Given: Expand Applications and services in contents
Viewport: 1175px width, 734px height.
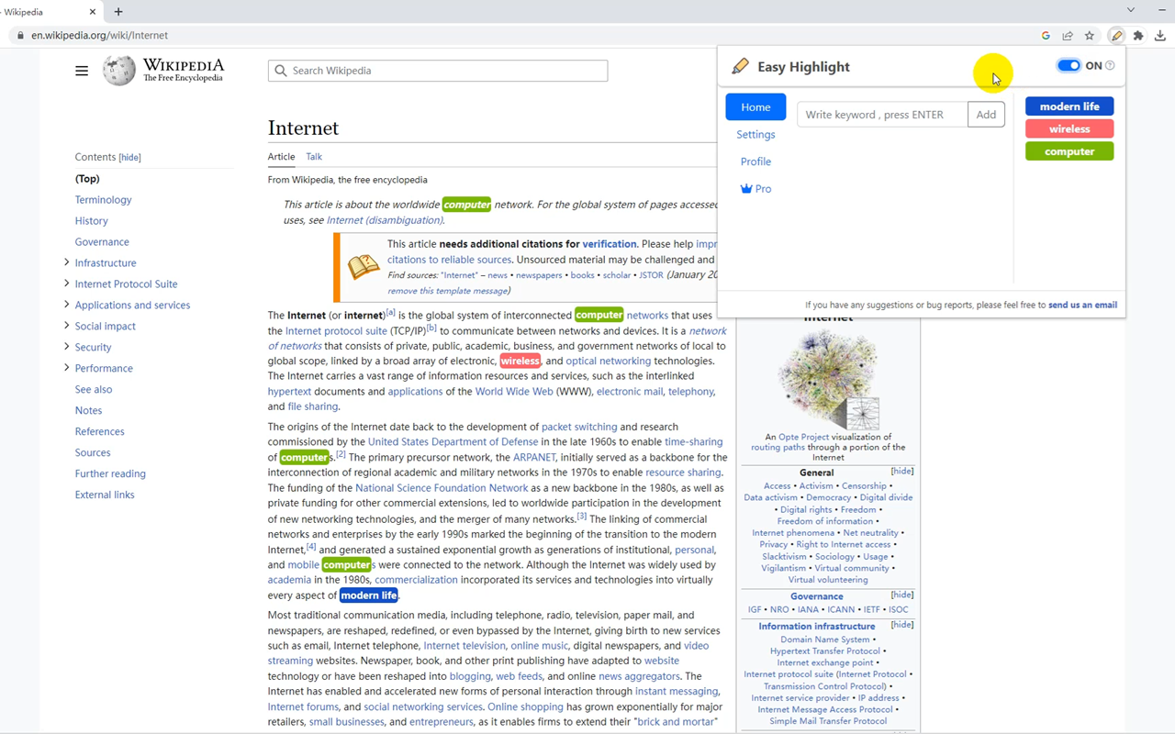Looking at the screenshot, I should (66, 305).
